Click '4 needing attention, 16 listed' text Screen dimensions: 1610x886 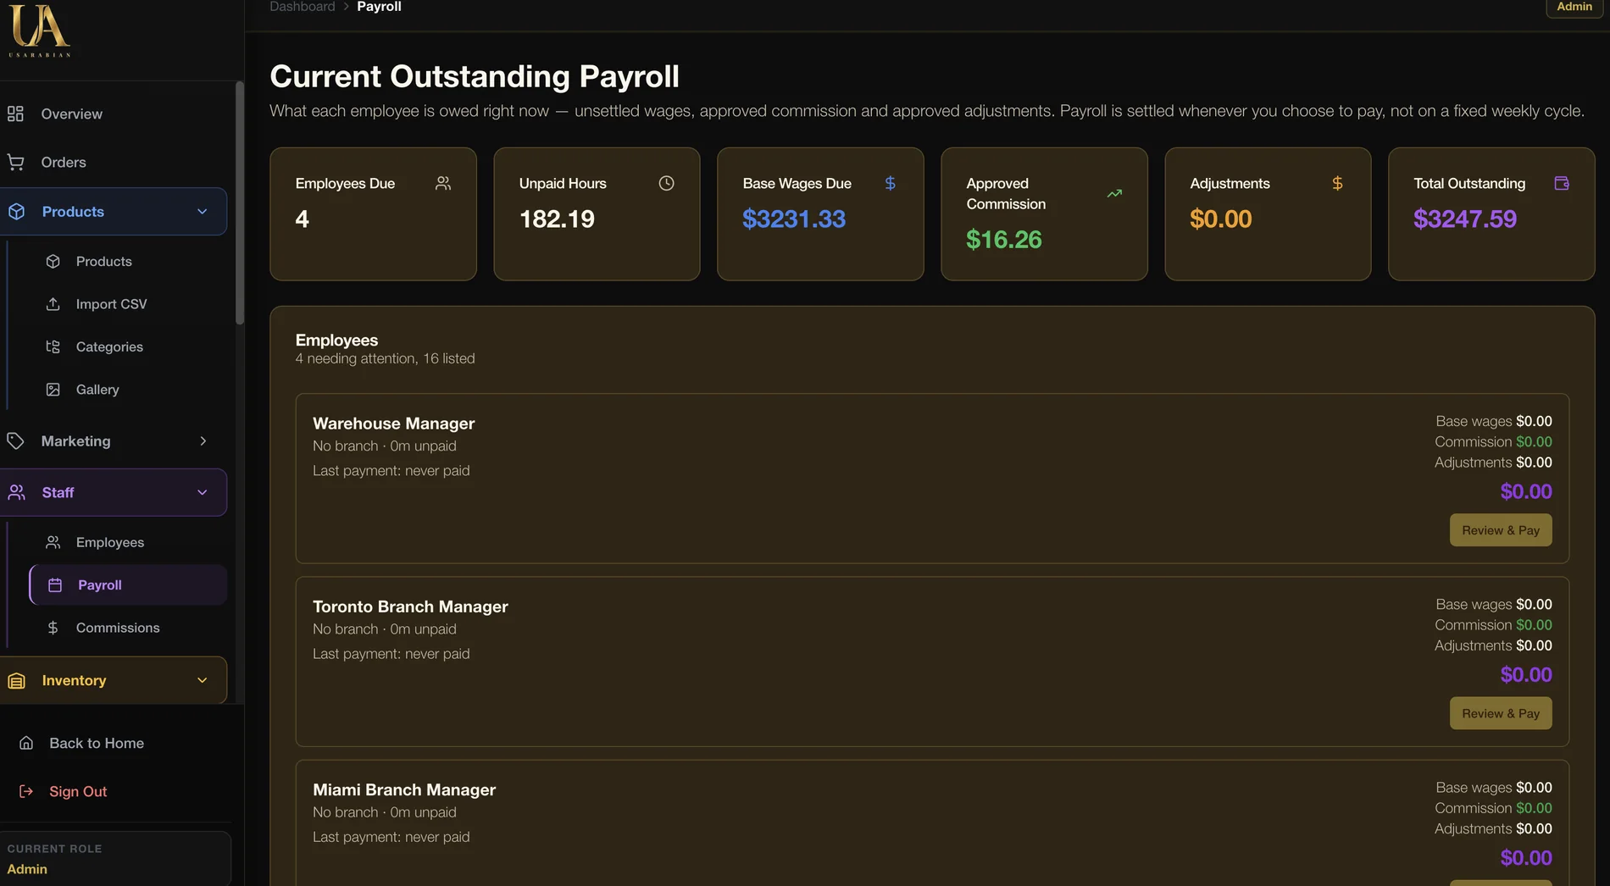(385, 358)
